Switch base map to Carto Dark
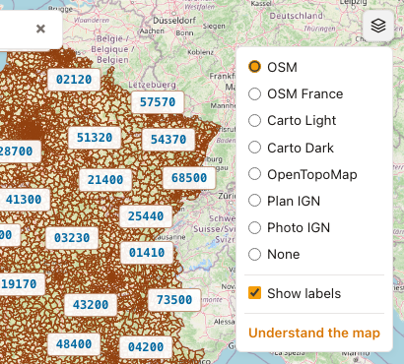The height and width of the screenshot is (364, 404). coord(254,148)
